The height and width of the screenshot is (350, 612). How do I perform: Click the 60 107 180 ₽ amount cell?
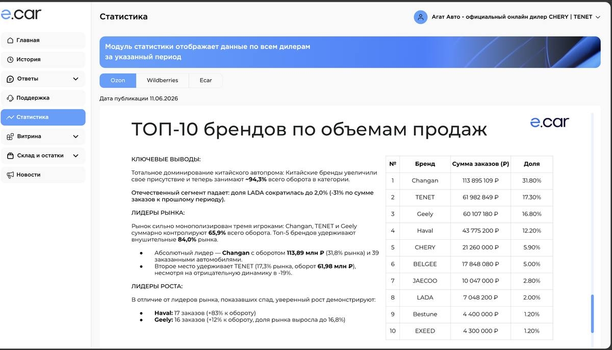click(x=480, y=214)
